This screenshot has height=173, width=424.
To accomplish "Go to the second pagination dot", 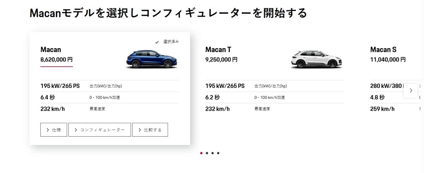I will pos(207,153).
